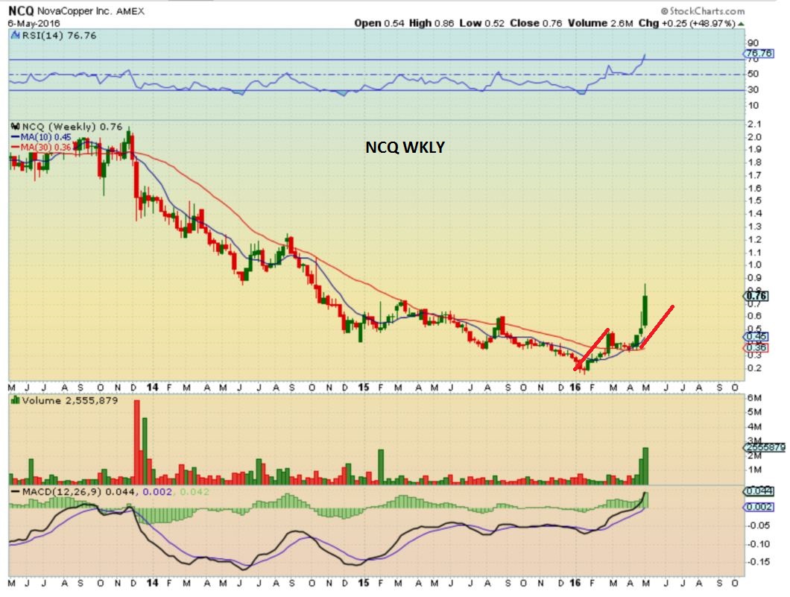Click the 30 label on RSI axis

pos(753,89)
